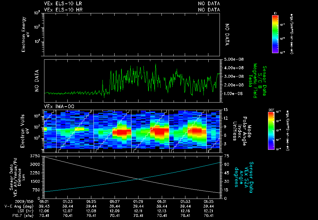318x220 pixels.
Task: Click the '01:23' time label
Action: [67, 202]
